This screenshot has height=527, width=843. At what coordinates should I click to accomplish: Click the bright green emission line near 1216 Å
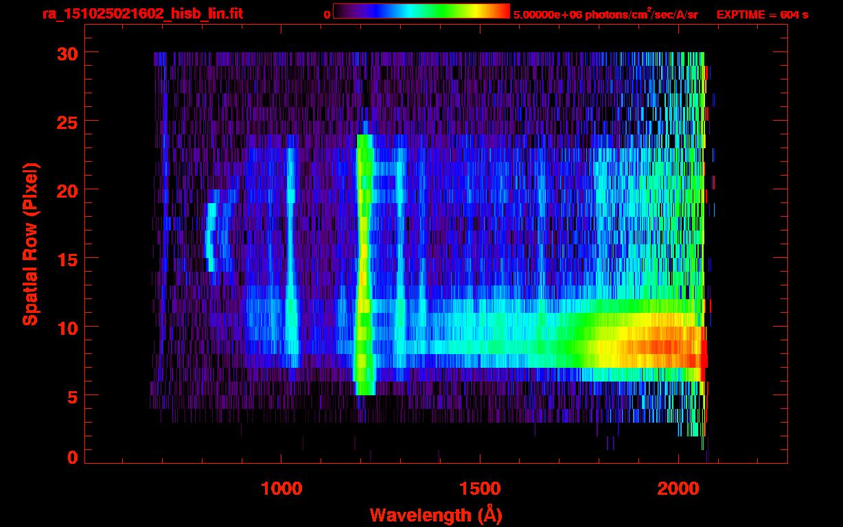[x=365, y=265]
